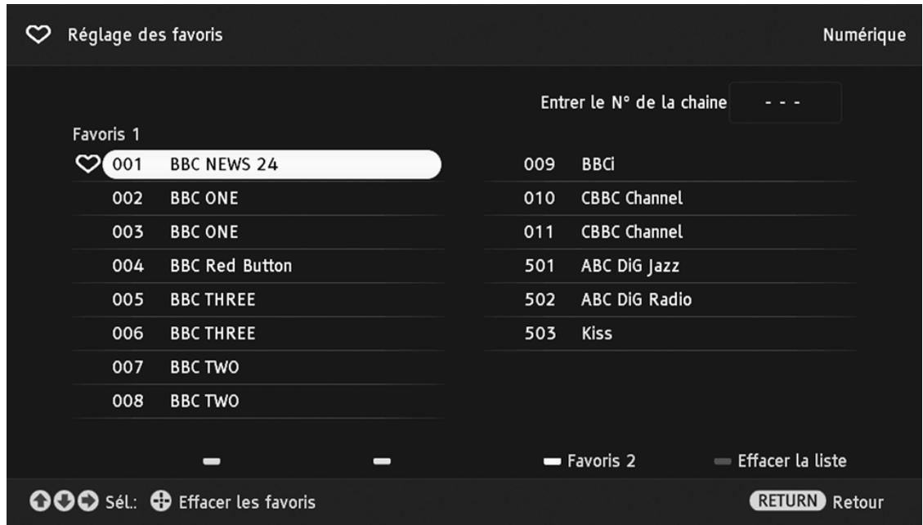The image size is (923, 525).
Task: Select channel 001 BBC NEWS 24
Action: tap(271, 164)
